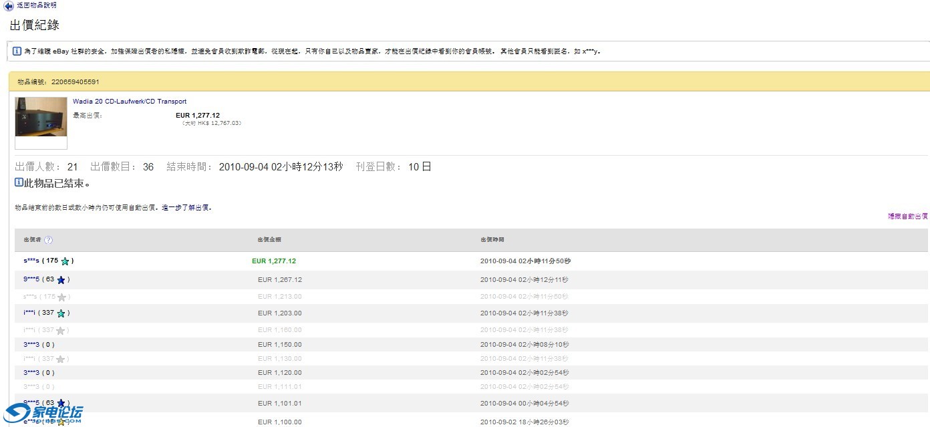Viewport: 930px width, 427px height.
Task: Open bidder s***s on the EUR 1,277.12 row
Action: (31, 261)
